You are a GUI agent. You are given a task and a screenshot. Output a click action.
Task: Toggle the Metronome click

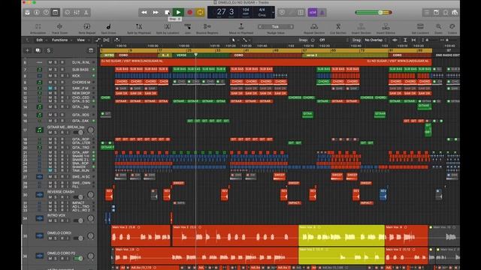tap(322, 12)
